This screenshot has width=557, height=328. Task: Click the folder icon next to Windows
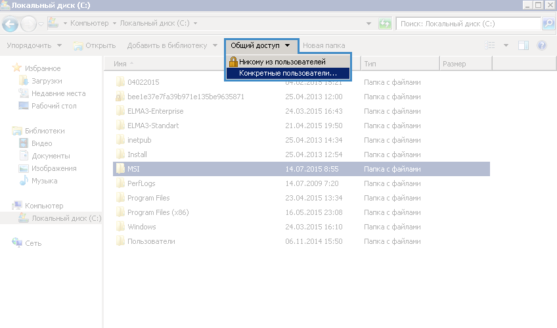[x=120, y=226]
